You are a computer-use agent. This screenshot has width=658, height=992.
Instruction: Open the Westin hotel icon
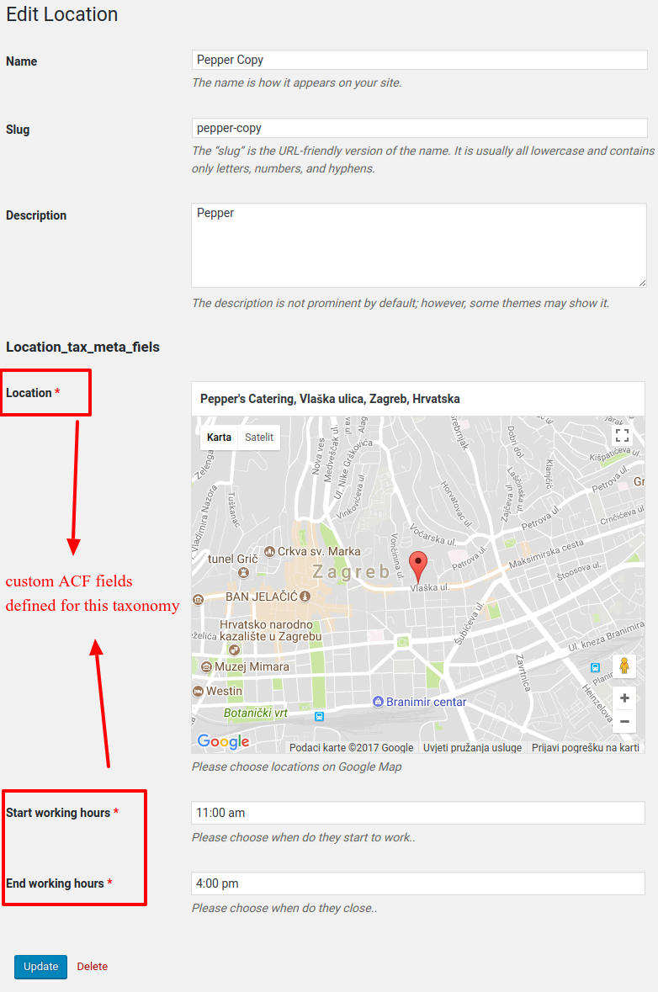pos(198,691)
